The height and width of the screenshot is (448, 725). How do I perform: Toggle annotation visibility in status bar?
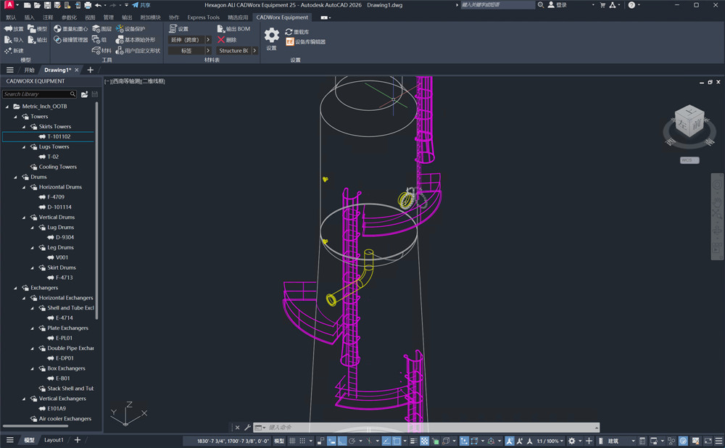[509, 441]
